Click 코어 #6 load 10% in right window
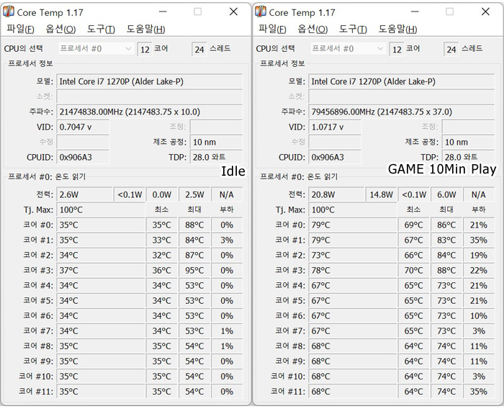504x409 pixels. [479, 316]
